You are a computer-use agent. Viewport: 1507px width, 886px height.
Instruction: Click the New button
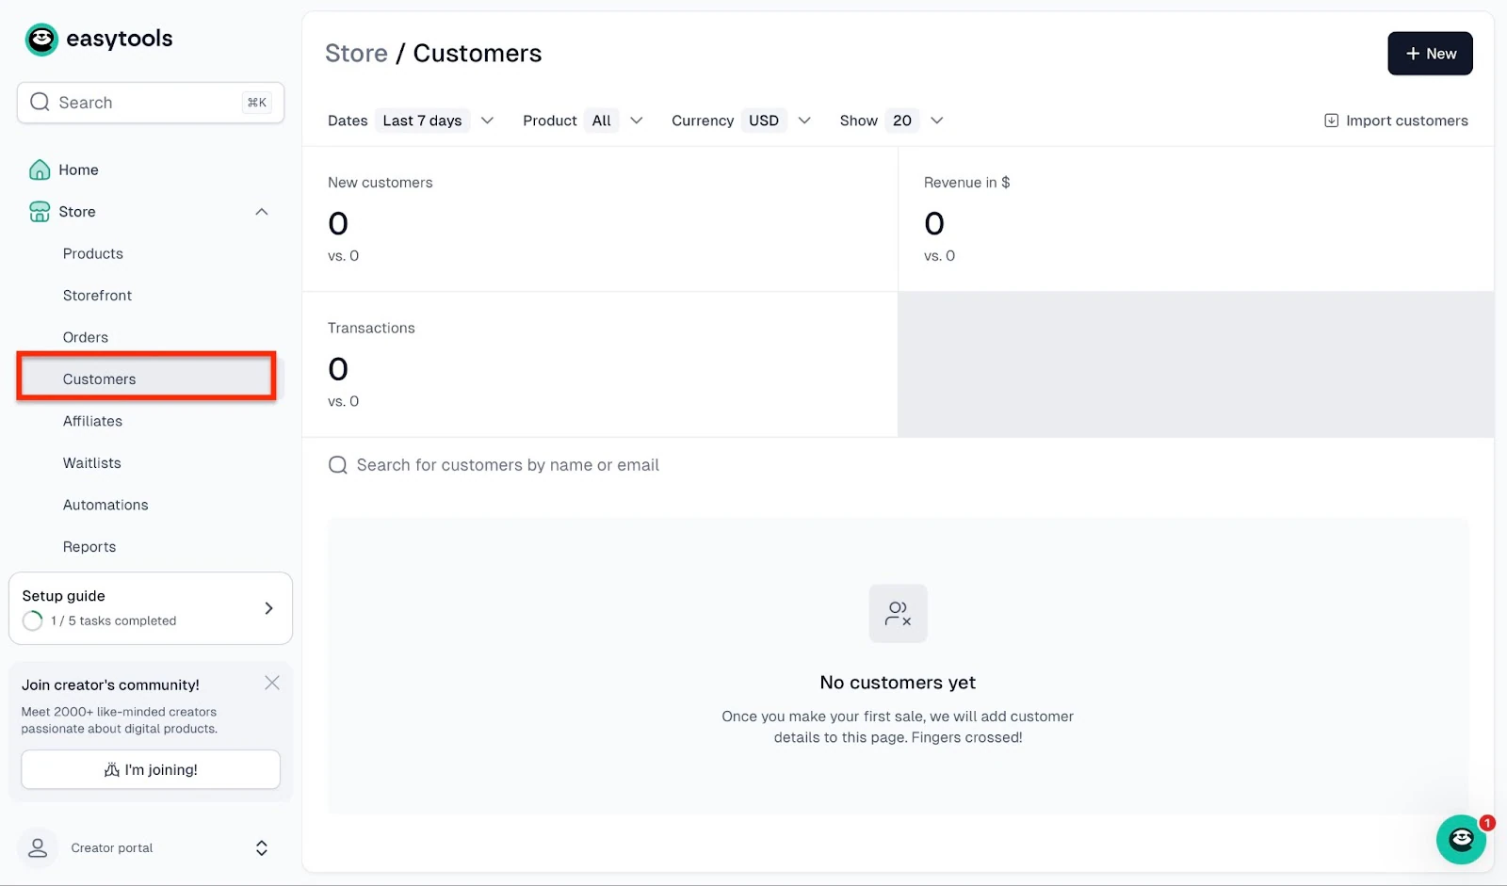(x=1430, y=54)
